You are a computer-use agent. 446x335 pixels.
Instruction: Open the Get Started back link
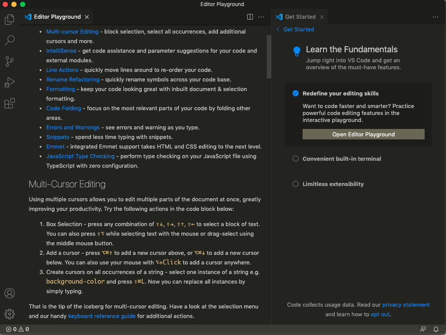(x=298, y=29)
